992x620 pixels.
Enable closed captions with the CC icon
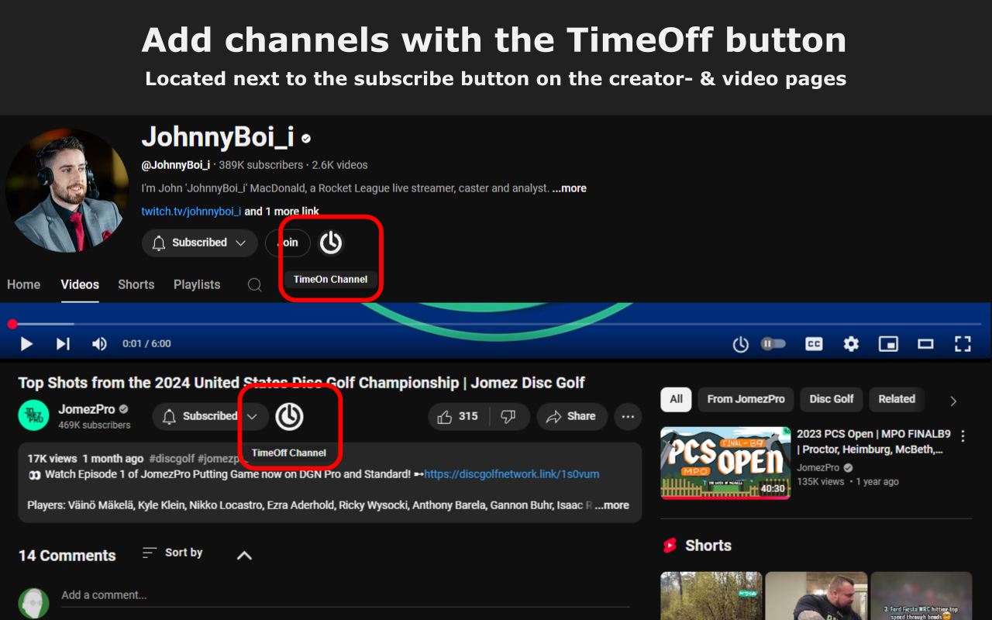point(813,343)
